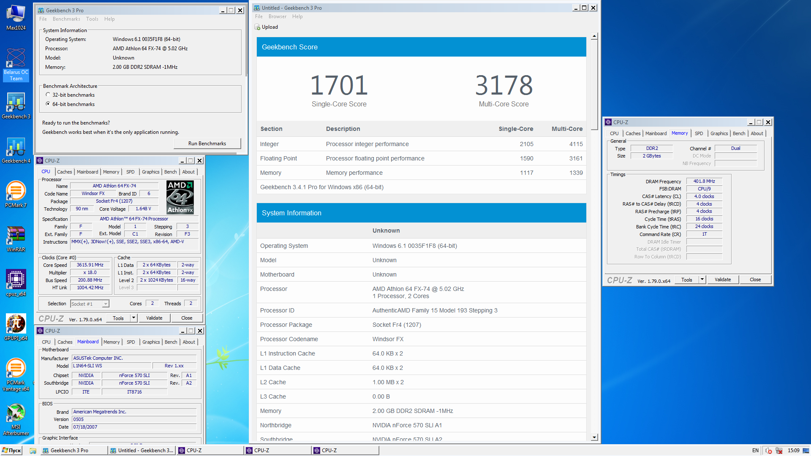Click the 3178 Multi-Core Score

pyautogui.click(x=503, y=85)
